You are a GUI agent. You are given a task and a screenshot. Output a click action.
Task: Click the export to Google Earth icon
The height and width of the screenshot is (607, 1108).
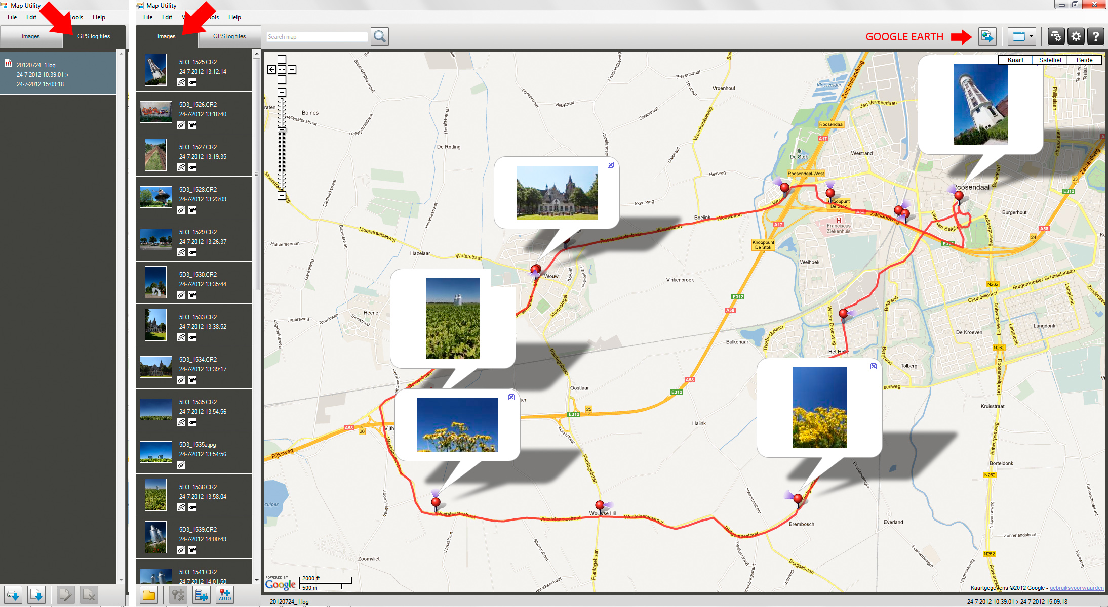[987, 36]
